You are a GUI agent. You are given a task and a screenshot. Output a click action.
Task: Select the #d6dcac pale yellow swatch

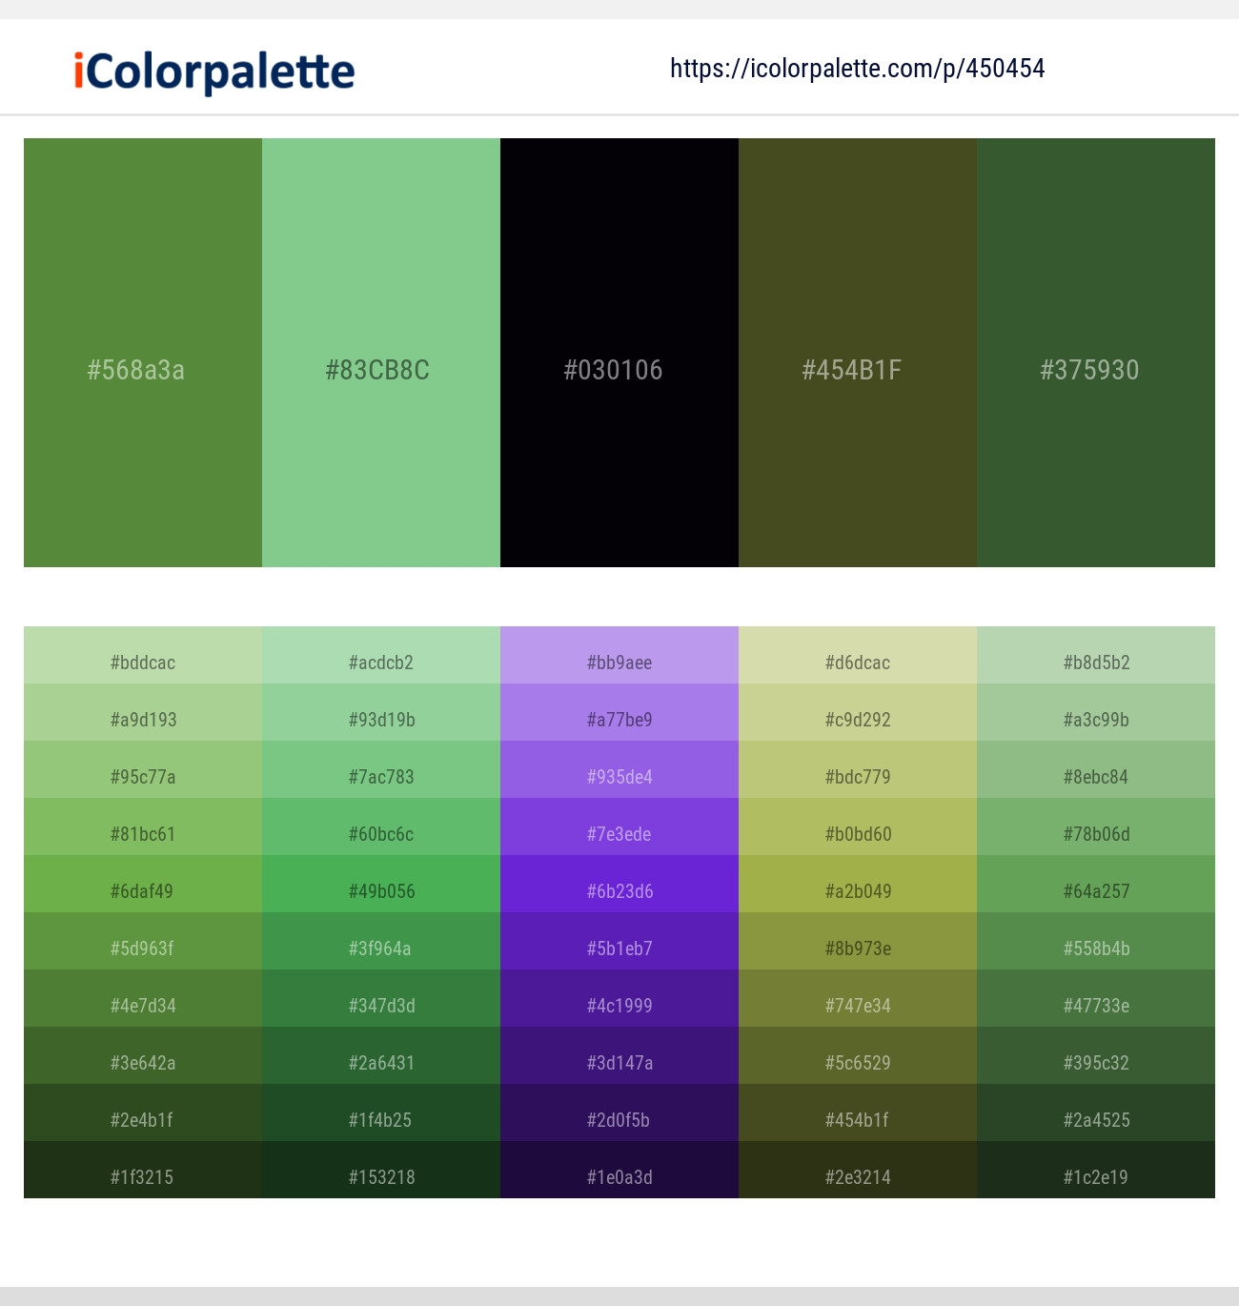point(858,662)
